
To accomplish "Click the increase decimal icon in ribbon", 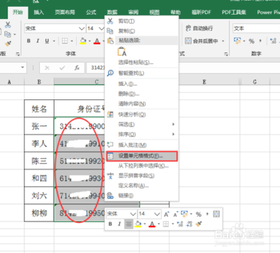I will click(x=273, y=41).
